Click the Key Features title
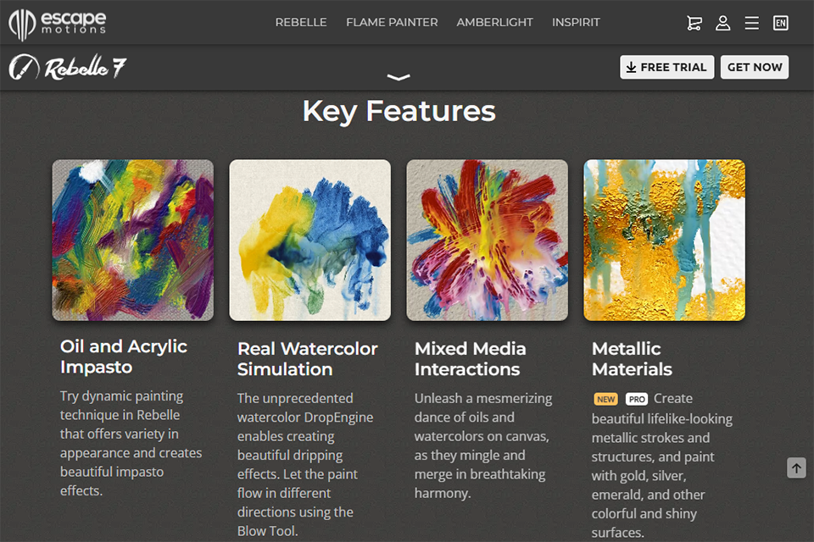814x542 pixels. coord(399,111)
